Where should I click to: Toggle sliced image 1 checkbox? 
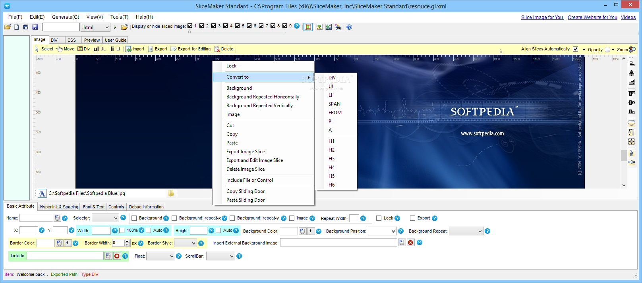tap(190, 26)
